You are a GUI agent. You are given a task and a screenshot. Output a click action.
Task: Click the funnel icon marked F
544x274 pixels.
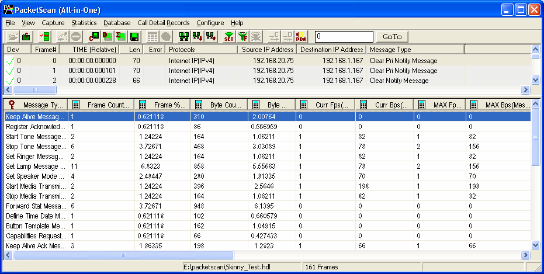click(242, 36)
